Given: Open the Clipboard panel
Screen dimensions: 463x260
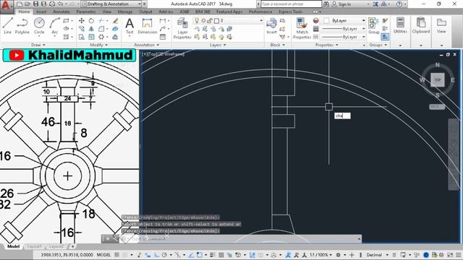Looking at the screenshot, I should tap(421, 26).
